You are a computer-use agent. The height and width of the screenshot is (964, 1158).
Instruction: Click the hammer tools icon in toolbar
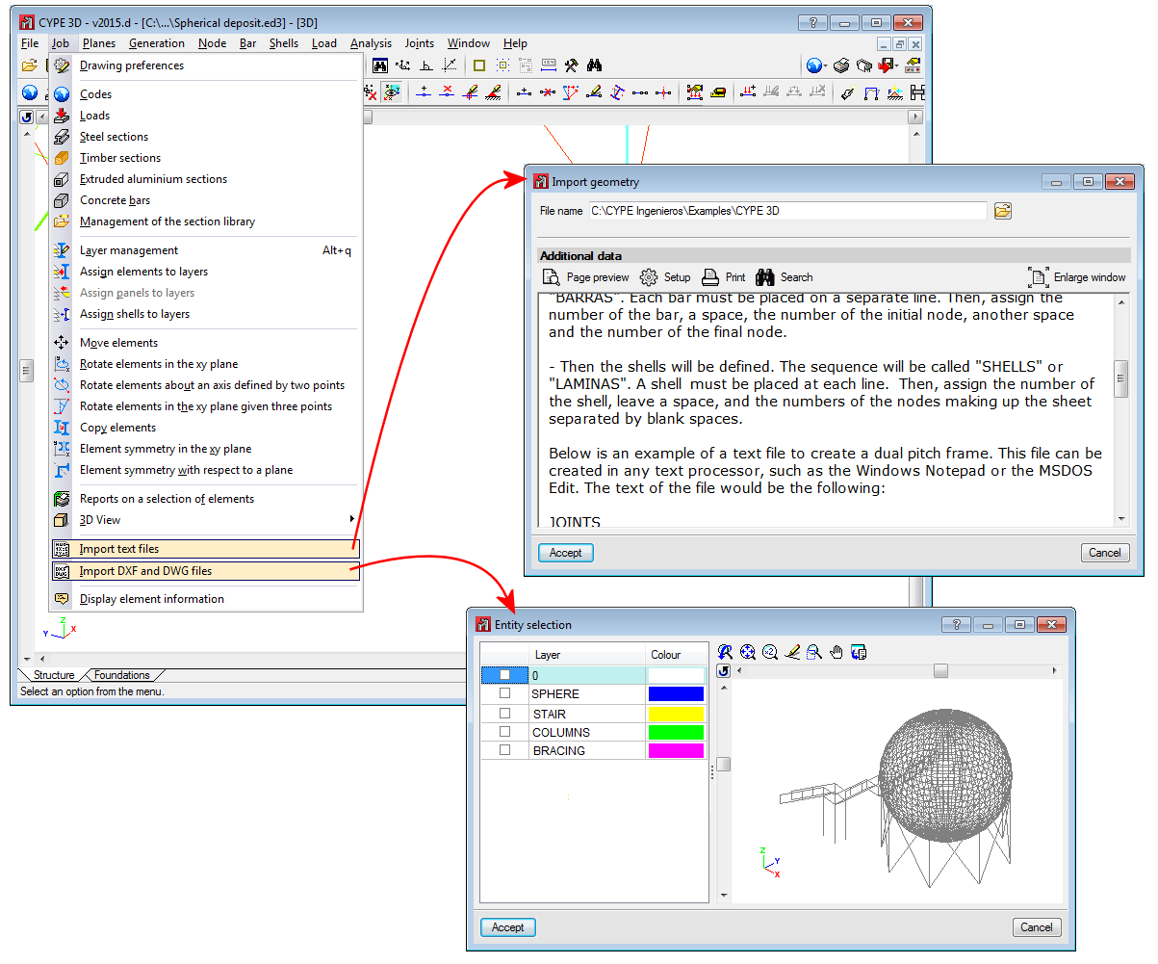click(571, 65)
